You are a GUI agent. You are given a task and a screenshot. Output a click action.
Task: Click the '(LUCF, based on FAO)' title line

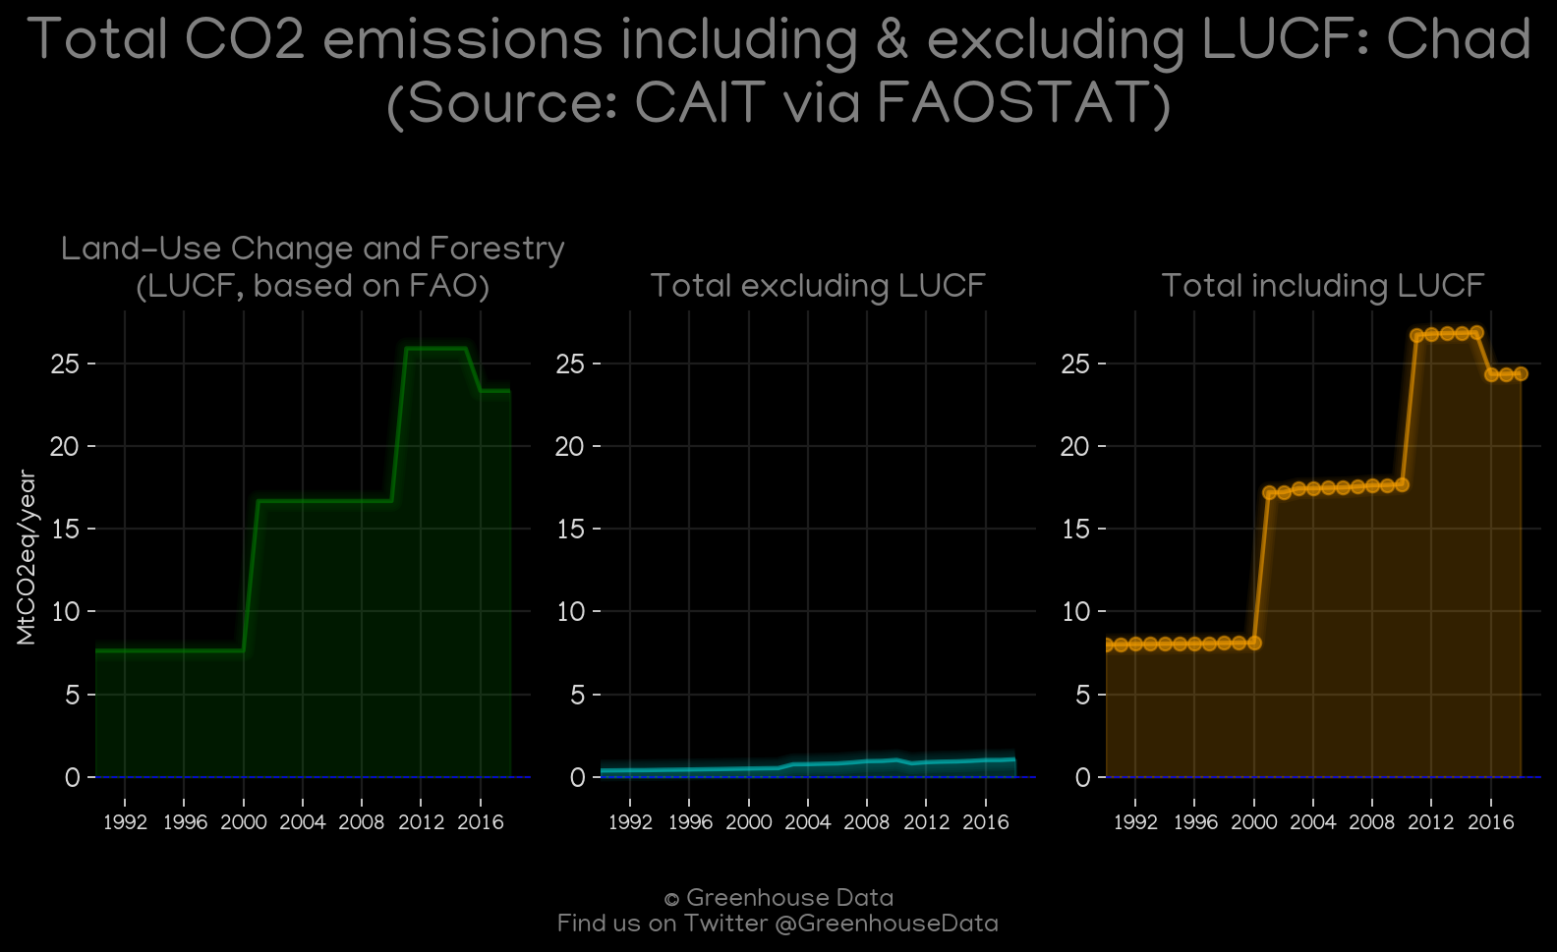pos(313,287)
